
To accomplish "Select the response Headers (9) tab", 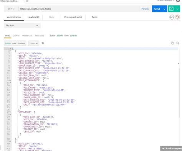I will pyautogui.click(x=27, y=36).
